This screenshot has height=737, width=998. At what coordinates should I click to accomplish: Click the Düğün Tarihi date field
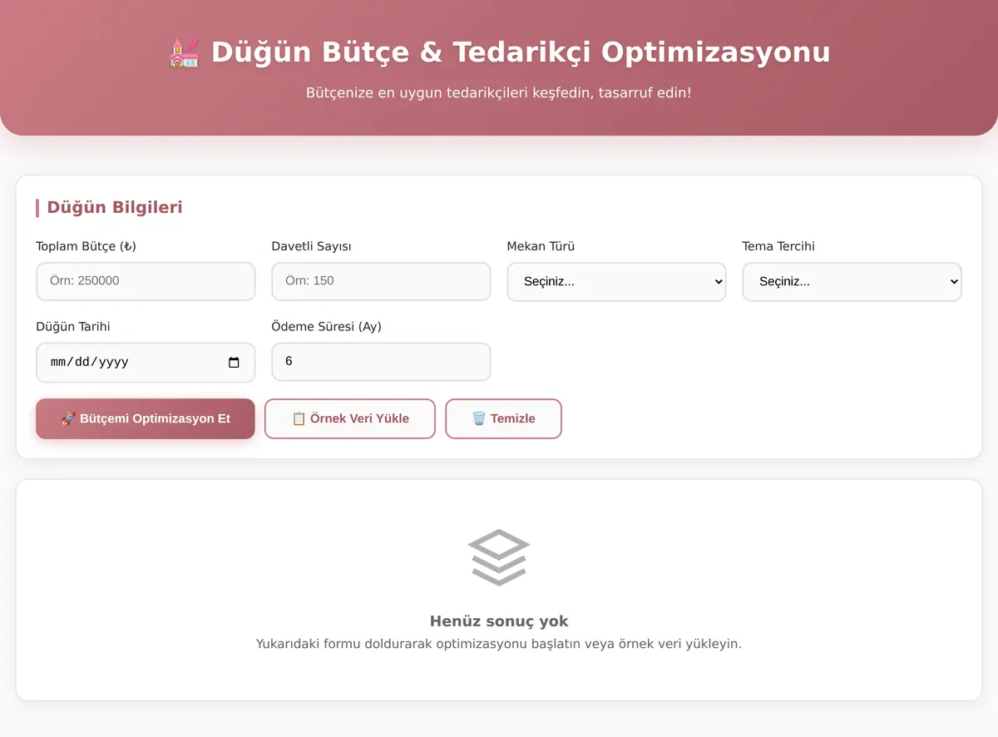(146, 362)
